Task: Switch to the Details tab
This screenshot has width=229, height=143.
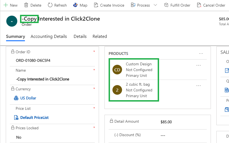Action: 80,37
